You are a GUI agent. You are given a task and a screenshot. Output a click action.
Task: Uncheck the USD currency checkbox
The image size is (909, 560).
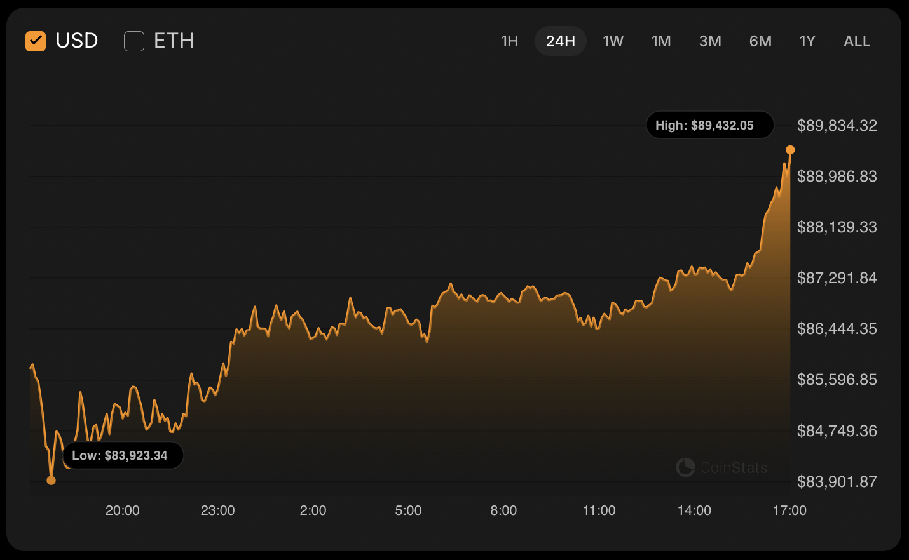[x=36, y=41]
